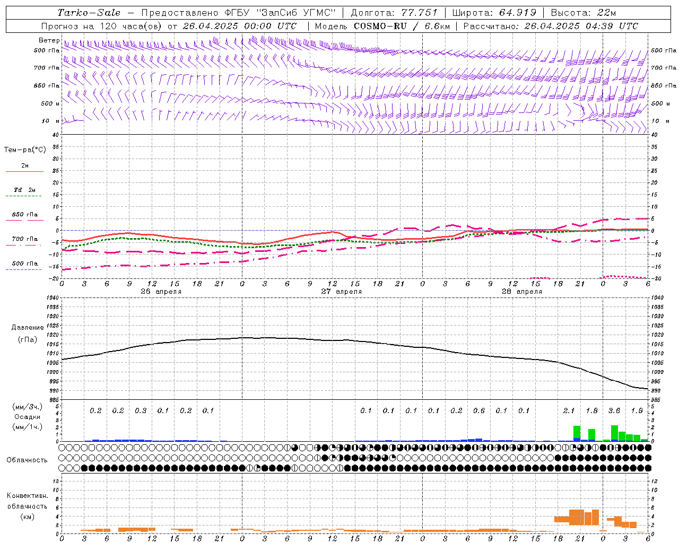679x543 pixels.
Task: Click the 985 value on right pressure axis
Action: 656,400
